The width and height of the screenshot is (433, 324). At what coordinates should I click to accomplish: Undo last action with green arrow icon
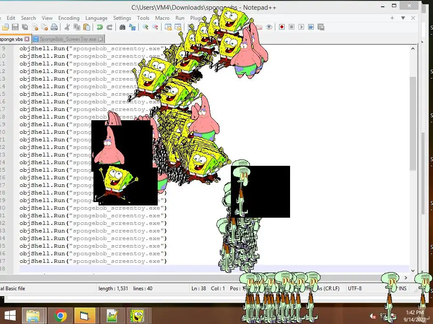click(99, 27)
